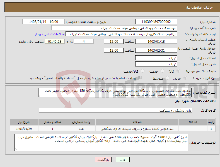Click the بازگشت back button
Screen dimensions: 220x167
[103, 159]
